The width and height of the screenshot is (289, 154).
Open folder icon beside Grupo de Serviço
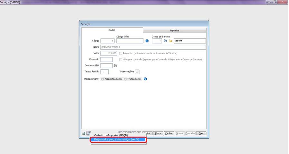170,41
